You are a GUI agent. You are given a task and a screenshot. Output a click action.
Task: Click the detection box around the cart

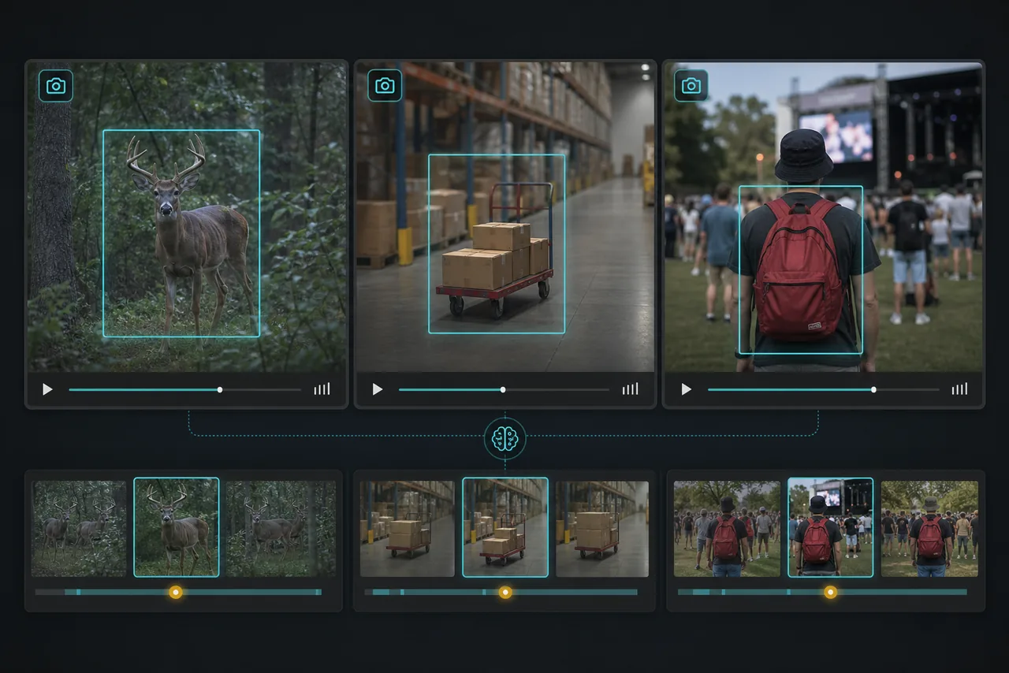497,244
